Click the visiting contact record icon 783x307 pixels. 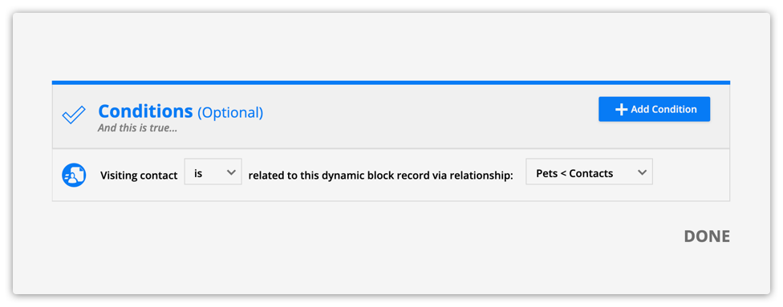click(74, 176)
